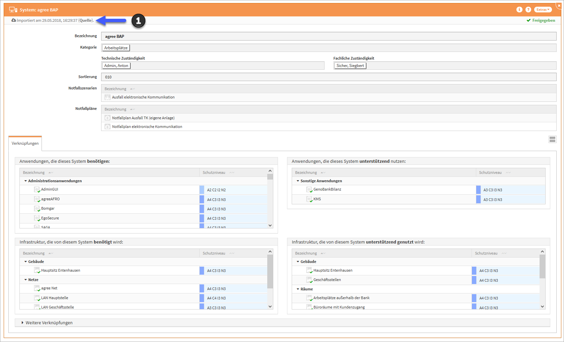Click the Admin, Anton responsibility tag
Screen dimensions: 564x342
point(116,66)
